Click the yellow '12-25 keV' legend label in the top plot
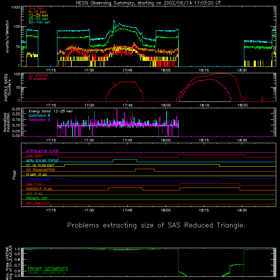This screenshot has width=280, height=280. click(38, 15)
